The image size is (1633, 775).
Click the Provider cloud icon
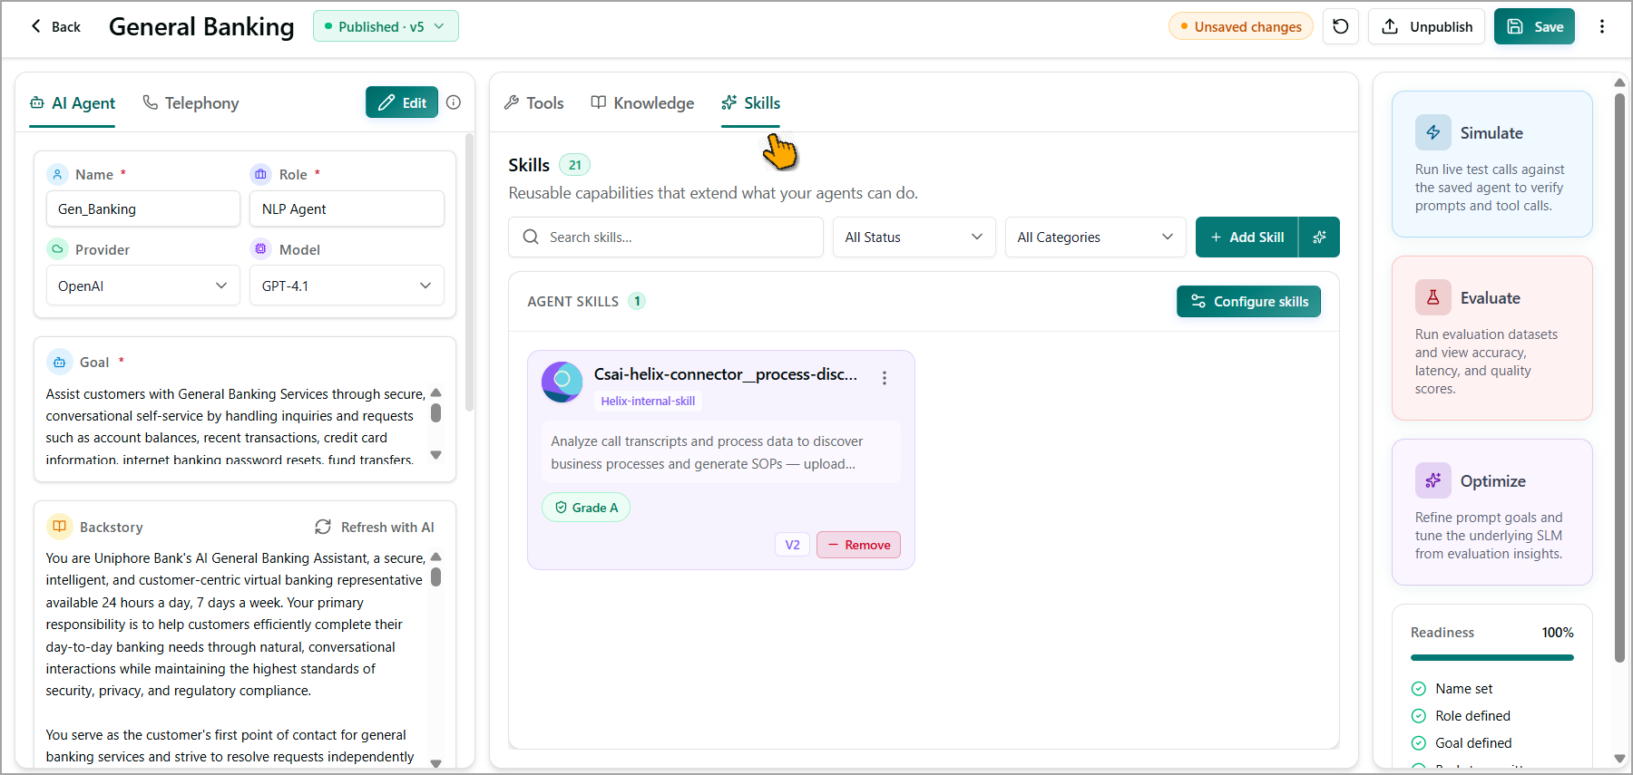[x=57, y=249]
